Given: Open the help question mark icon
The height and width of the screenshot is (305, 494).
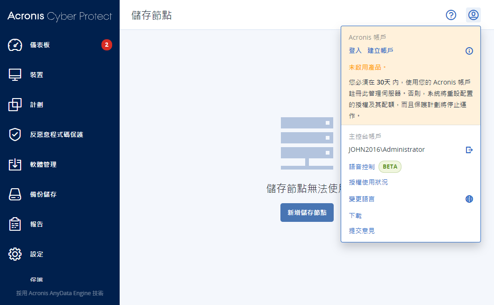Looking at the screenshot, I should coord(451,15).
